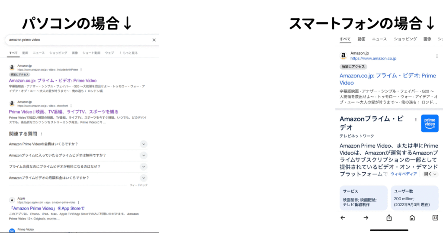Switch to smartphone 動画 tab
443x233 pixels.
[x=361, y=39]
